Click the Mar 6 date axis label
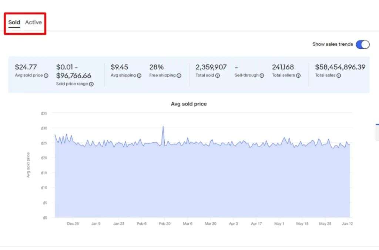Viewport: 379px width, 250px height. pyautogui.click(x=188, y=224)
